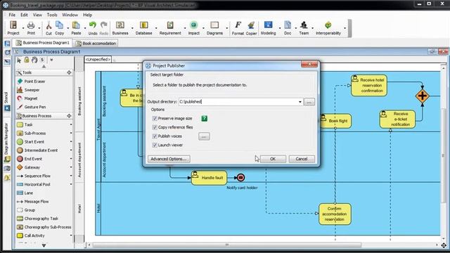This screenshot has width=450, height=253.
Task: Open the View menu
Action: coord(37,15)
